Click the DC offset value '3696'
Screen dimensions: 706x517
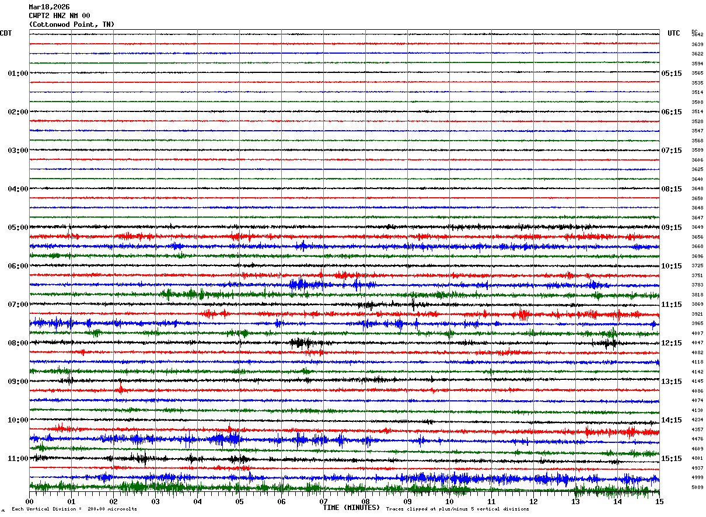click(697, 256)
